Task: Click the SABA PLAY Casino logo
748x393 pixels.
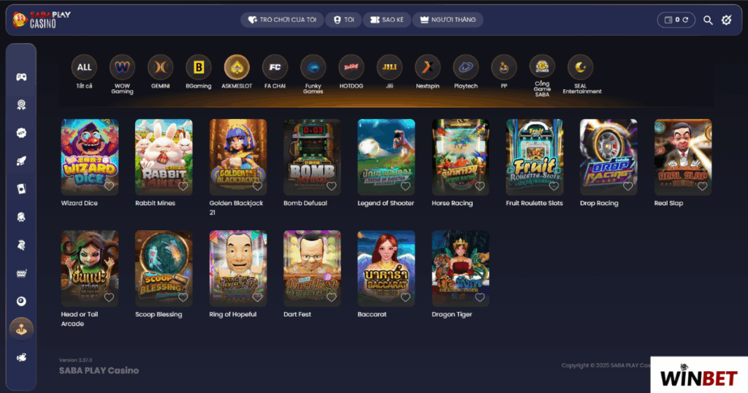Action: (42, 20)
